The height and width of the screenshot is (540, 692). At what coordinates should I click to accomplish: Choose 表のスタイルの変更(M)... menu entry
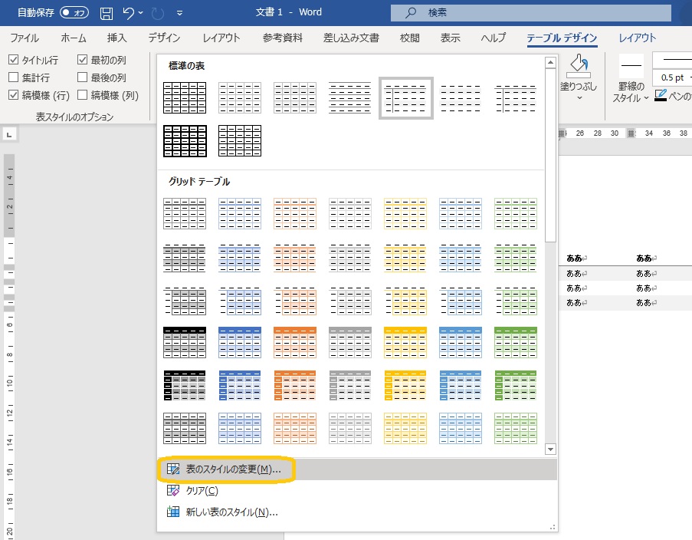(x=233, y=469)
